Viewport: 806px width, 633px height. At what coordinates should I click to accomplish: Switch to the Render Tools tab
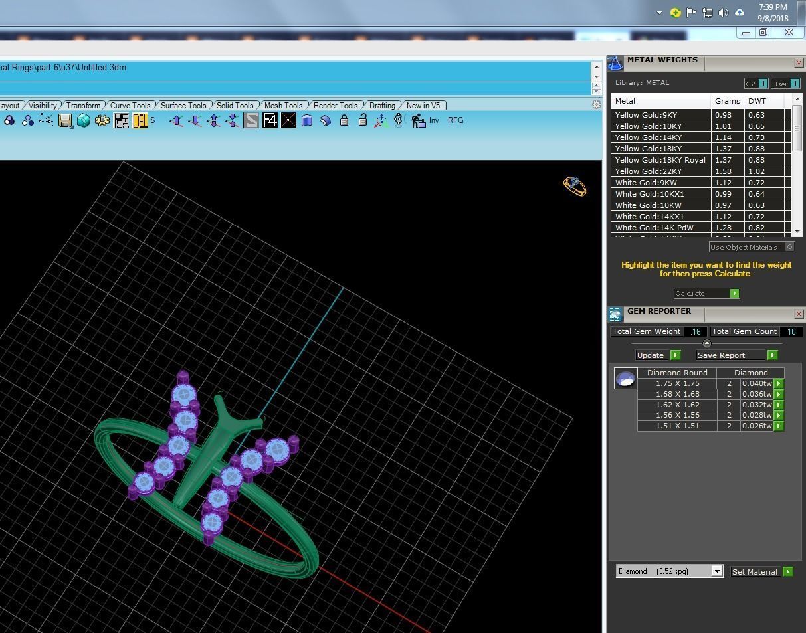[x=336, y=105]
